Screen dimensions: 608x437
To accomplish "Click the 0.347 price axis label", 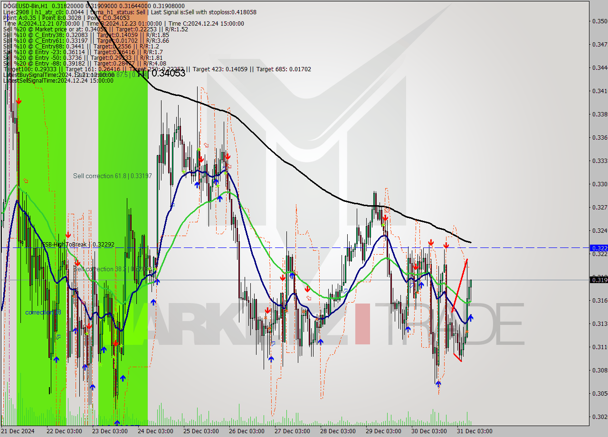I will click(600, 45).
